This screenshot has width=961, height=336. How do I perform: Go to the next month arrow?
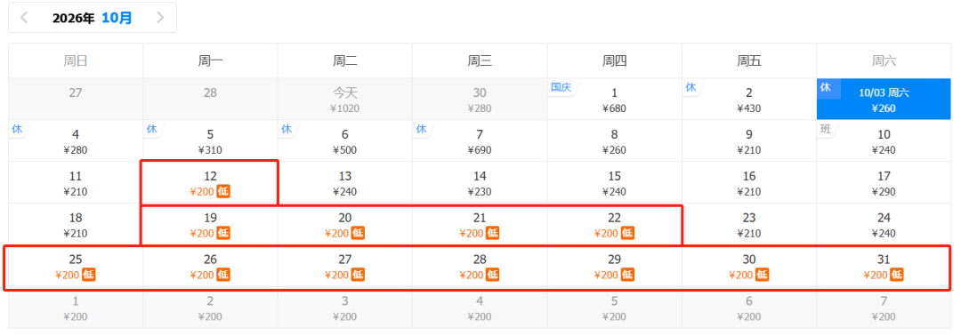[160, 18]
